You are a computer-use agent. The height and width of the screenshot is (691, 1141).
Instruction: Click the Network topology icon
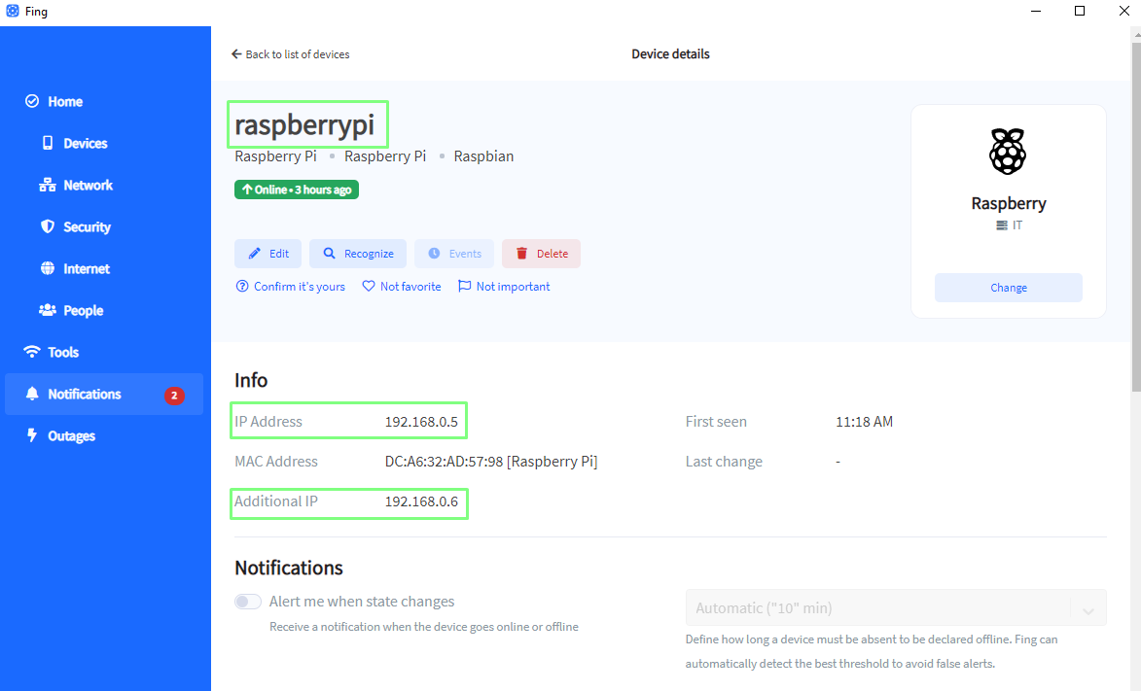[x=48, y=185]
